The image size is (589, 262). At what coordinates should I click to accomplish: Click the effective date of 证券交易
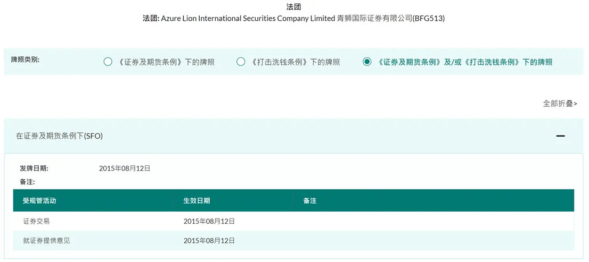click(x=209, y=222)
